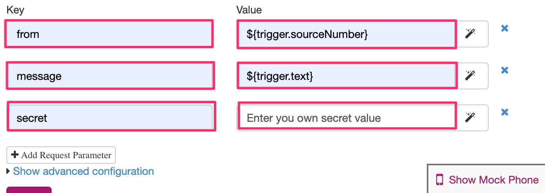
Task: Edit the ${trigger.sourceNumber} value field
Action: [x=346, y=34]
